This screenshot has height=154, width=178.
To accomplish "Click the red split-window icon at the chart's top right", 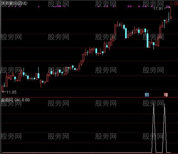I will (x=176, y=3).
